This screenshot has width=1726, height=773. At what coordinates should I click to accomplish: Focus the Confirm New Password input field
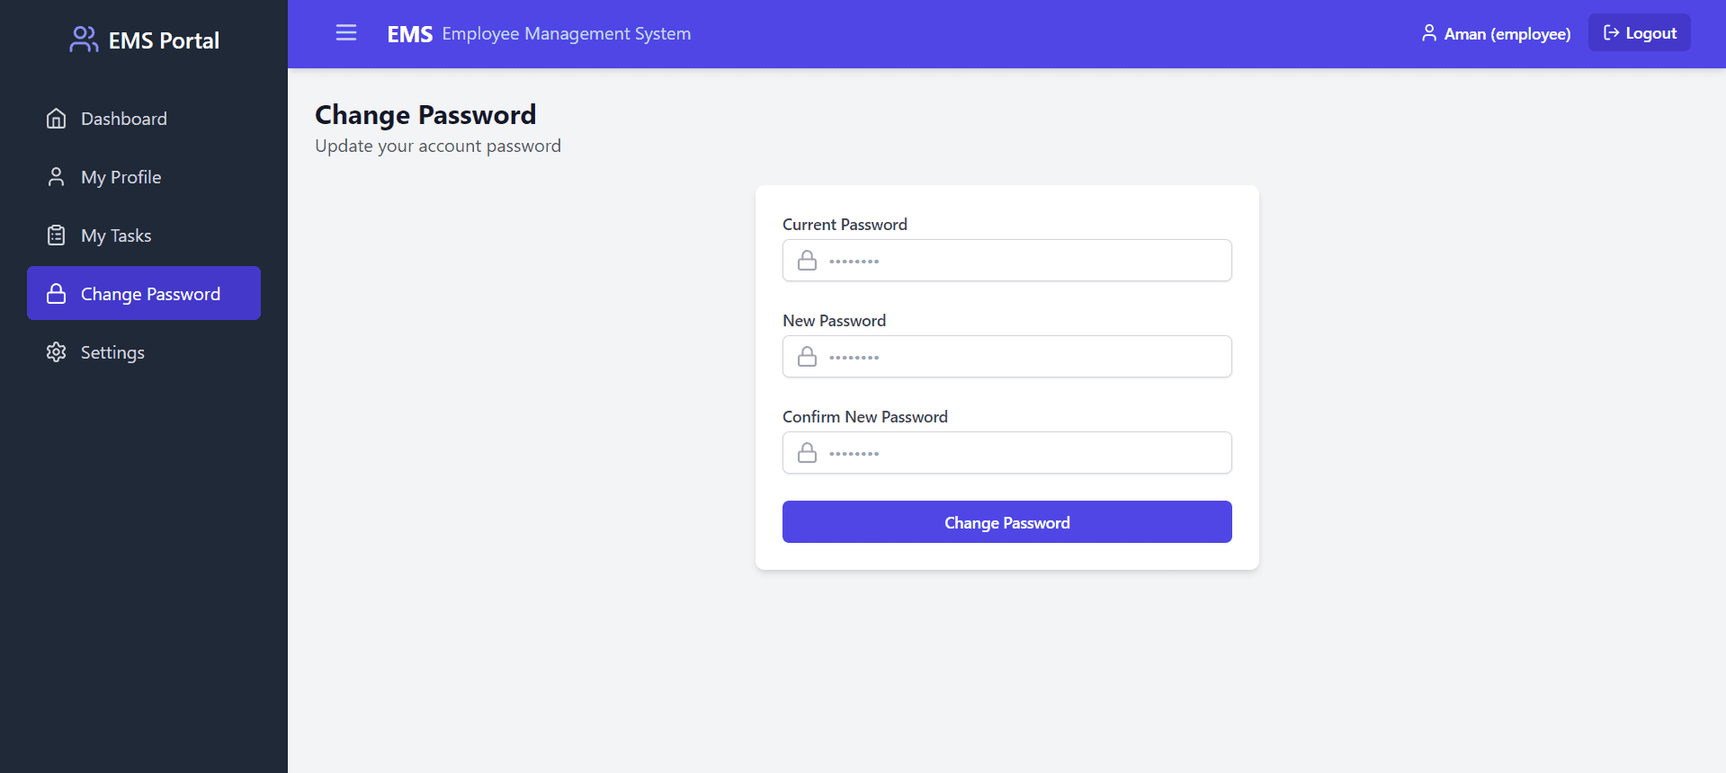pyautogui.click(x=1007, y=453)
